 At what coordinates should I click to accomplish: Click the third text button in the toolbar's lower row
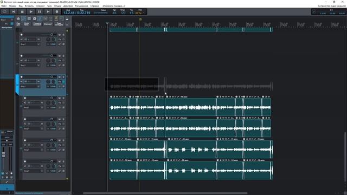pyautogui.click(x=37, y=24)
